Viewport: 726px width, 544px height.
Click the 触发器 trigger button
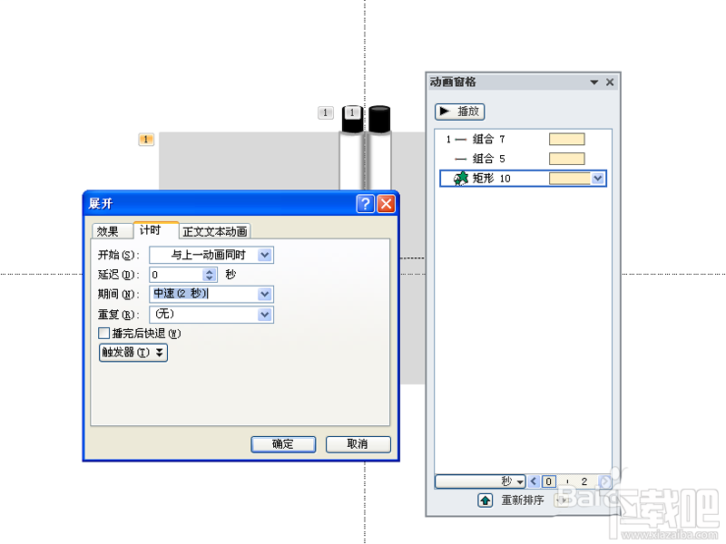pyautogui.click(x=132, y=353)
